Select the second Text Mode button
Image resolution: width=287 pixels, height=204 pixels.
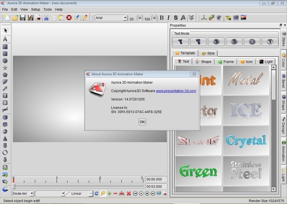[x=198, y=42]
